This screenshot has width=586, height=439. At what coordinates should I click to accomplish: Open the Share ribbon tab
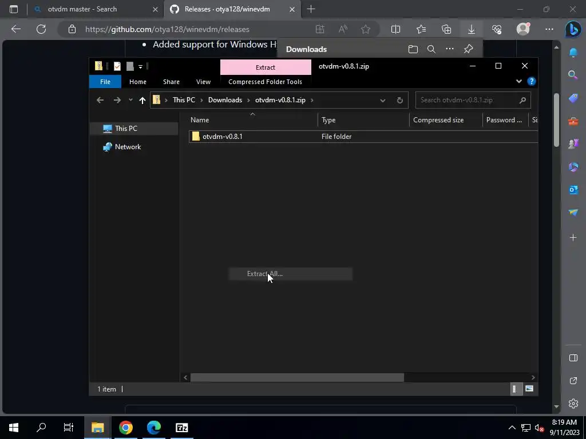tap(171, 82)
